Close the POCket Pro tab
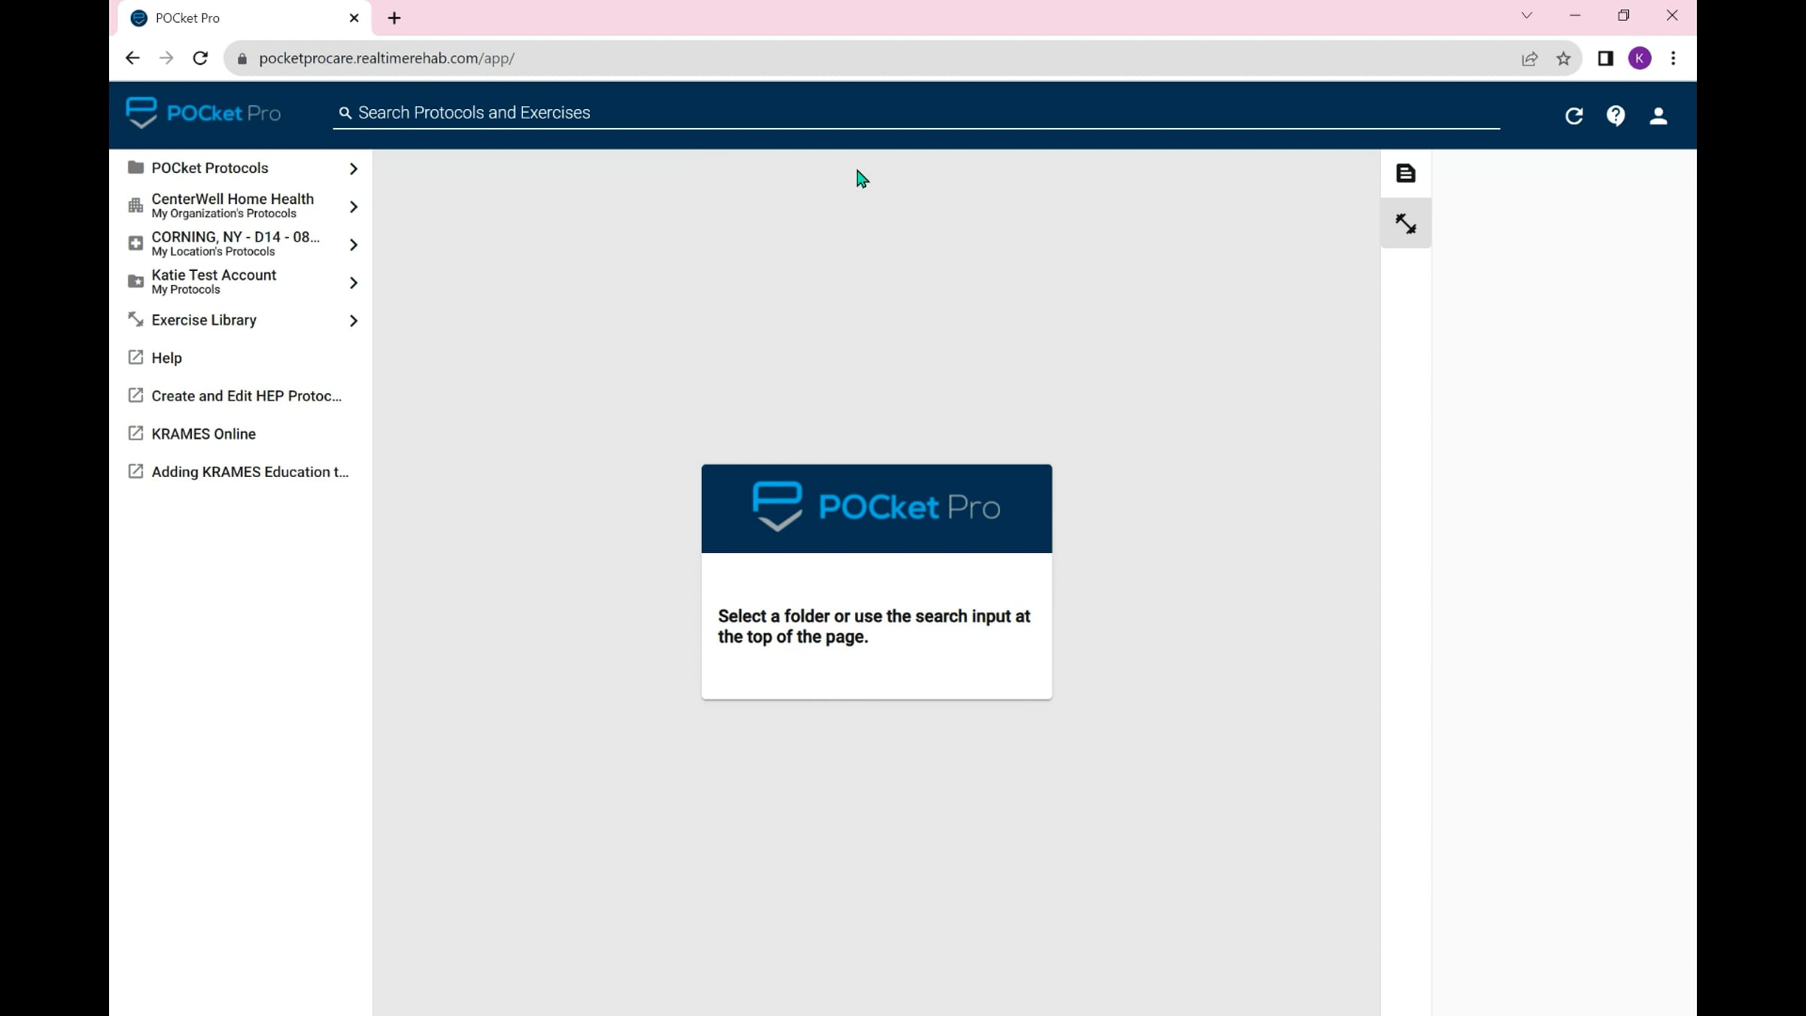 (x=354, y=18)
